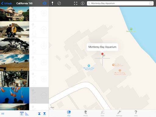
Task: Open the Help tab
Action: [x=136, y=113]
